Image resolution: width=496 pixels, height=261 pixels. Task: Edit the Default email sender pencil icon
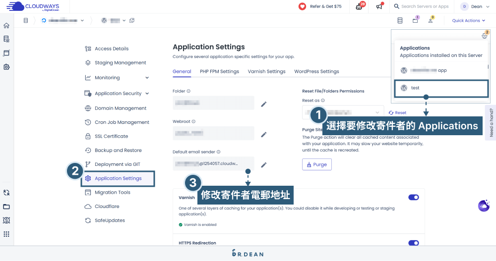(x=263, y=165)
